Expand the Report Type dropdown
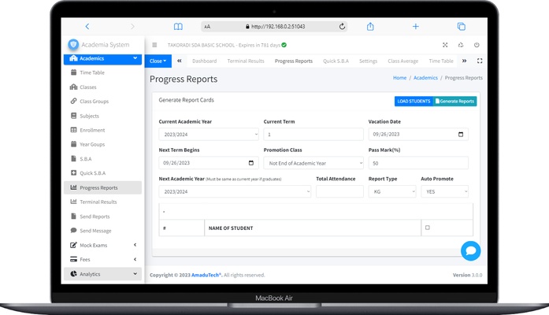This screenshot has width=549, height=315. click(x=392, y=191)
